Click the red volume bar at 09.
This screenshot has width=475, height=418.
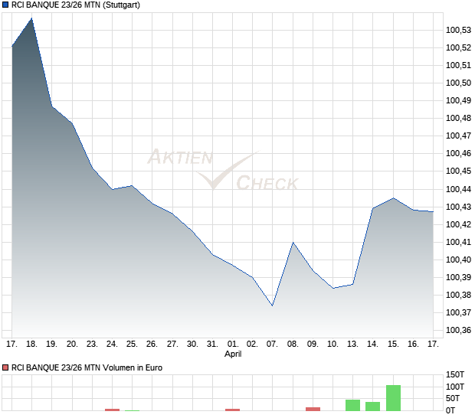coord(313,410)
